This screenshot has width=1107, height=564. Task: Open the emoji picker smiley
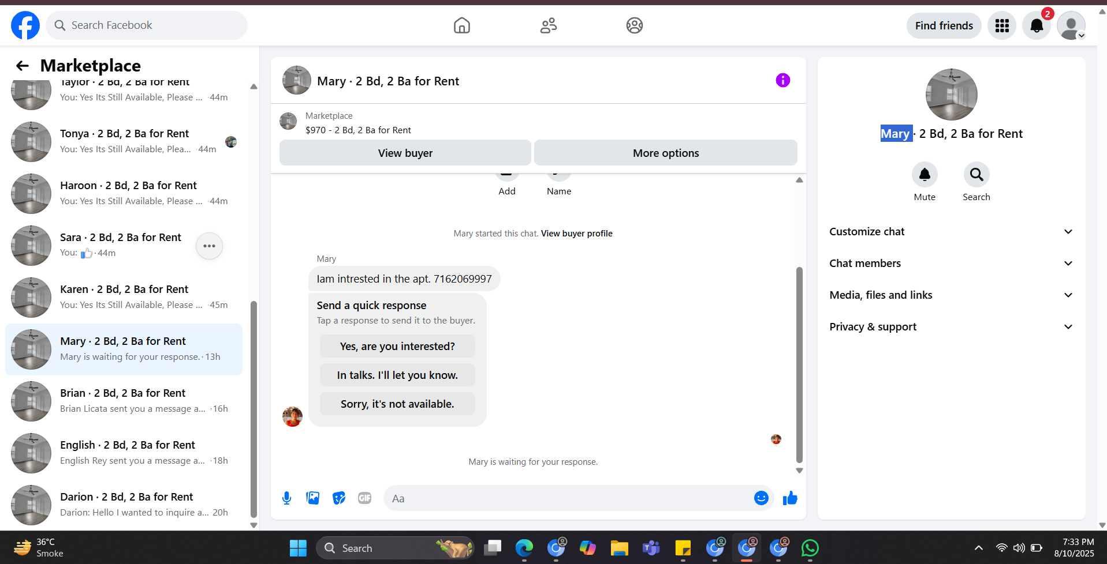pos(761,498)
